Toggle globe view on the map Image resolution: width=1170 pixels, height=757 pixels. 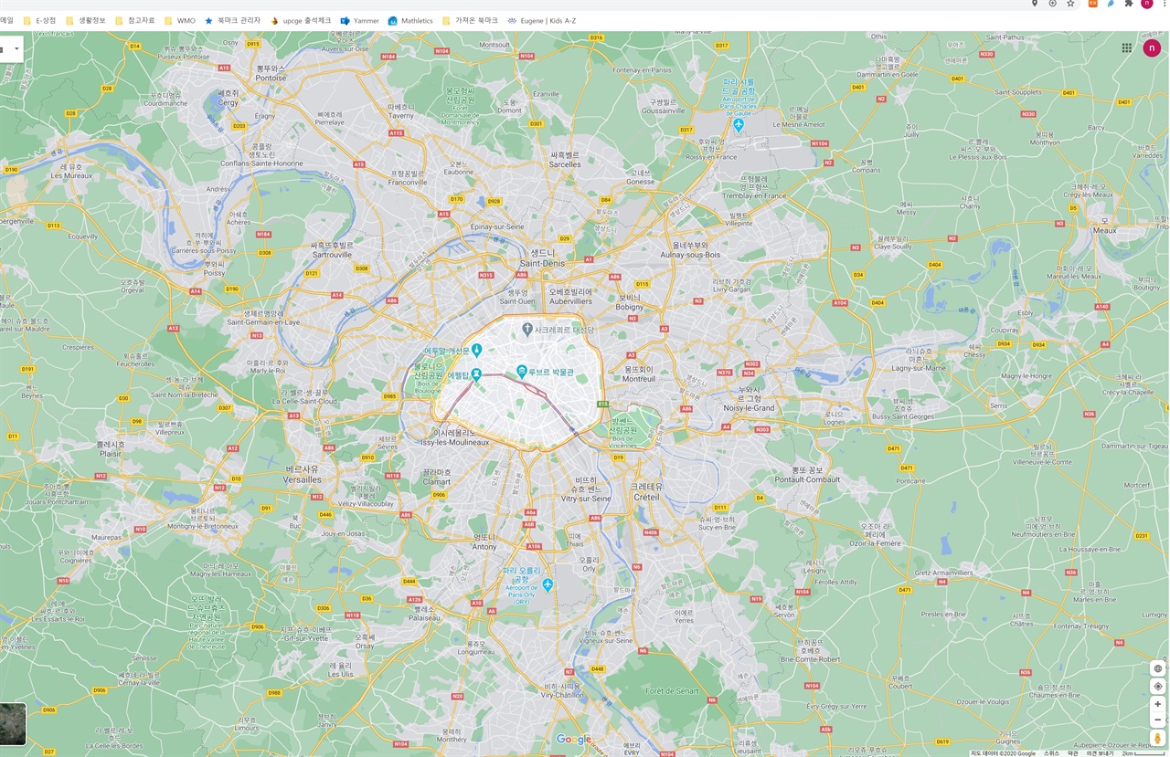pyautogui.click(x=1157, y=668)
